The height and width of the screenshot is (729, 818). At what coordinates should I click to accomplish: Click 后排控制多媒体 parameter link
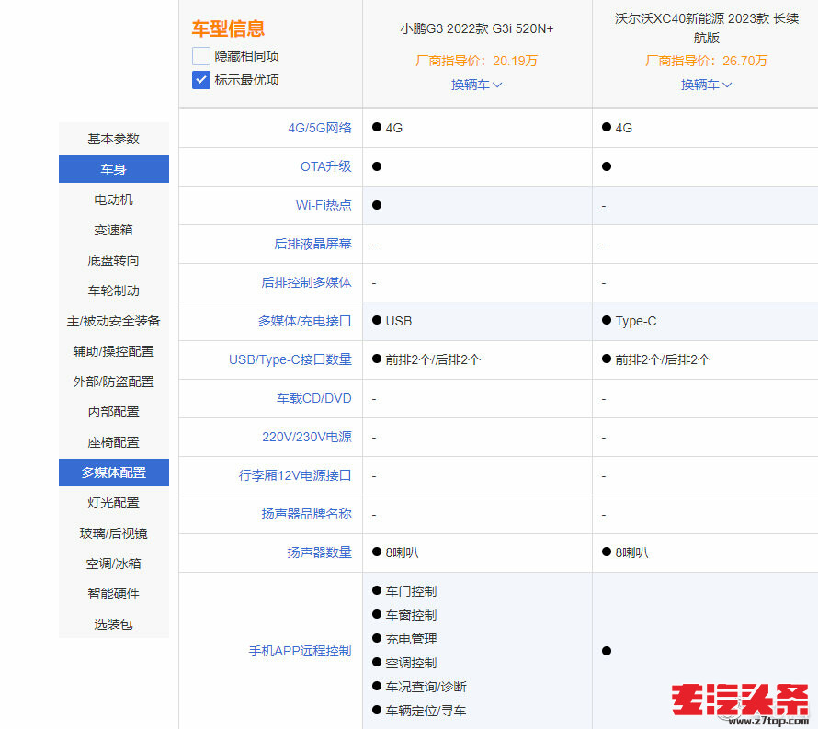(x=307, y=282)
